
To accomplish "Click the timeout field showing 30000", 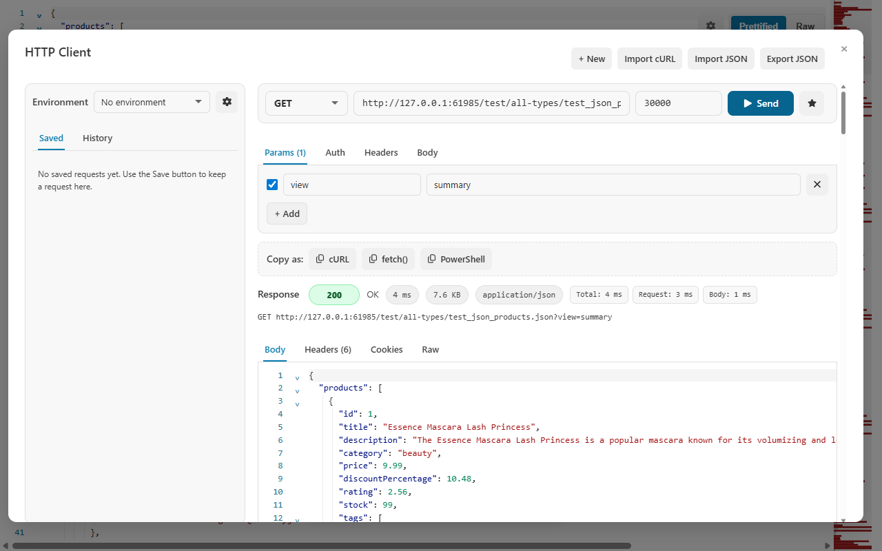I will coord(679,103).
